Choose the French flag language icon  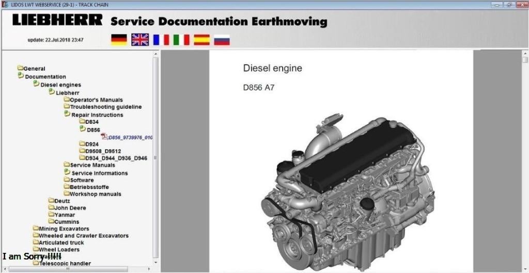[161, 40]
